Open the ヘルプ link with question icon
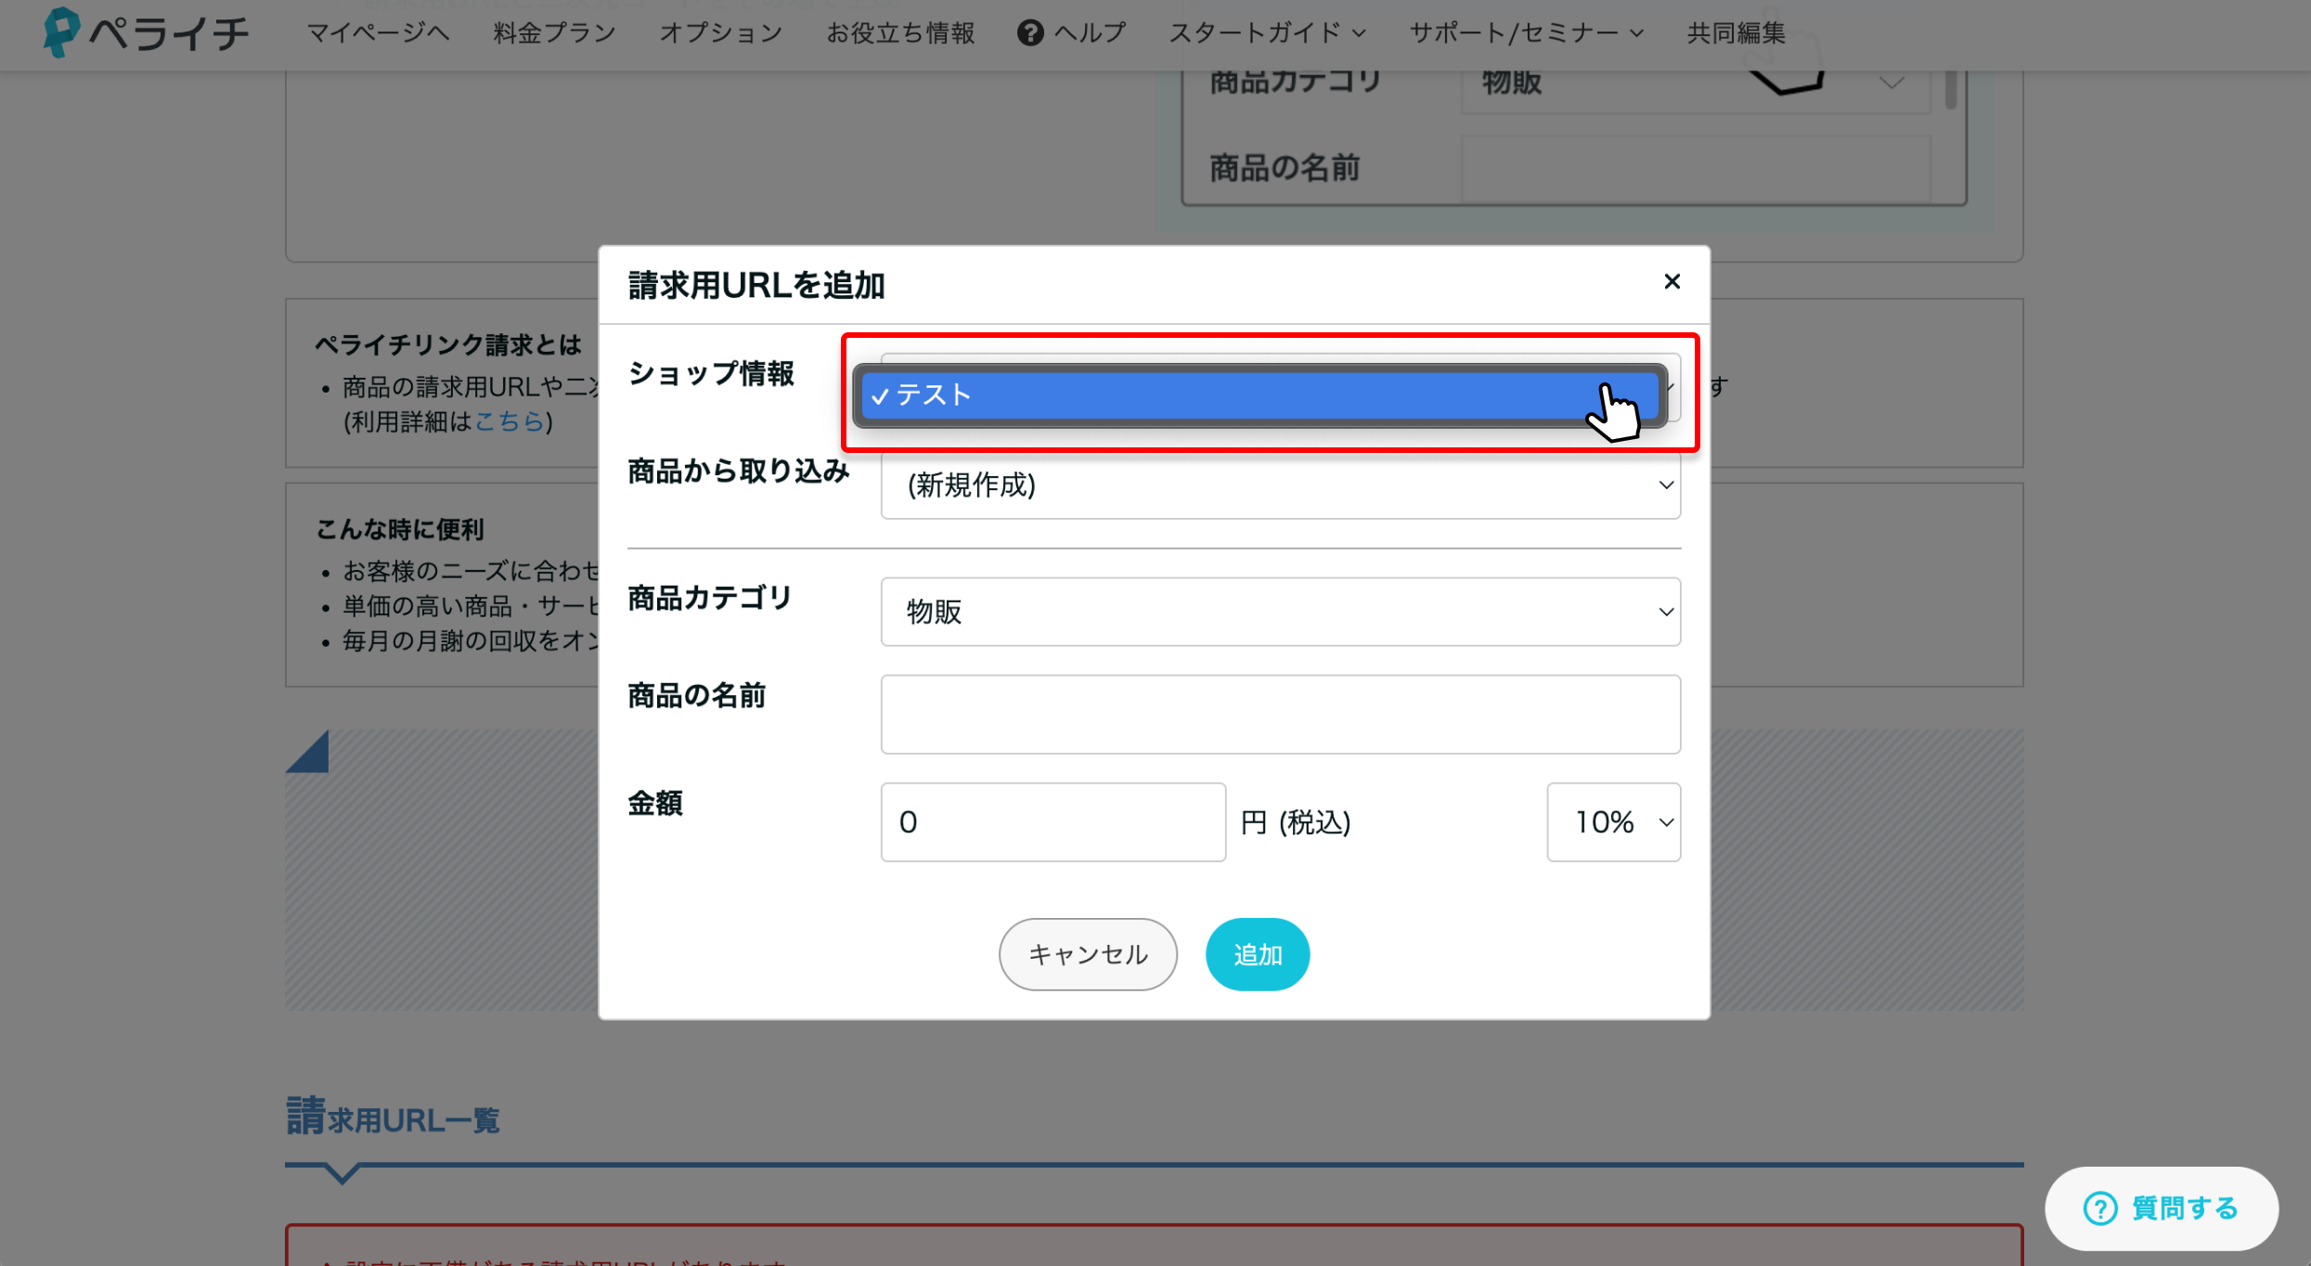2311x1266 pixels. (x=1072, y=33)
